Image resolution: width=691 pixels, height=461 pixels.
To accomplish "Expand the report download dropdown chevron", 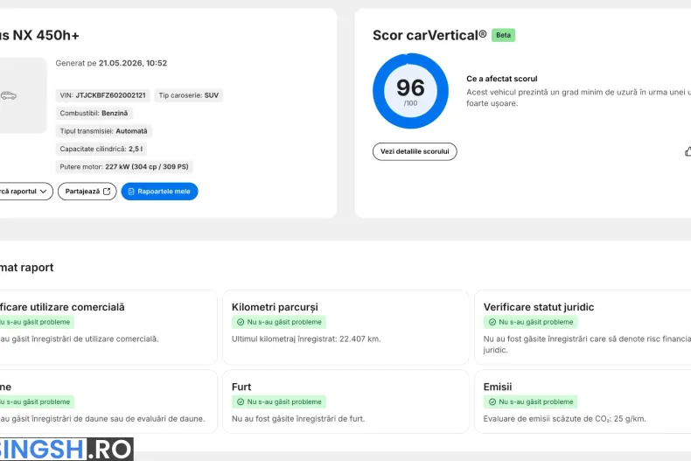I will (43, 192).
